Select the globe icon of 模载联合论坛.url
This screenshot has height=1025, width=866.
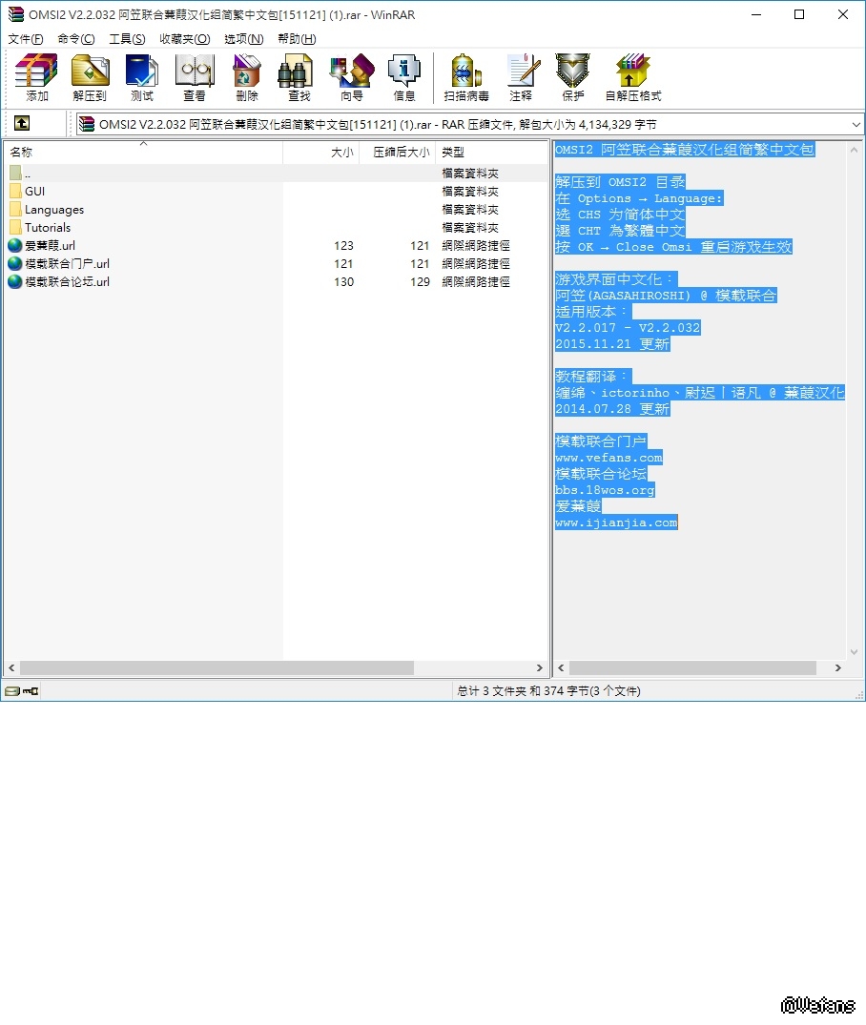(x=15, y=281)
